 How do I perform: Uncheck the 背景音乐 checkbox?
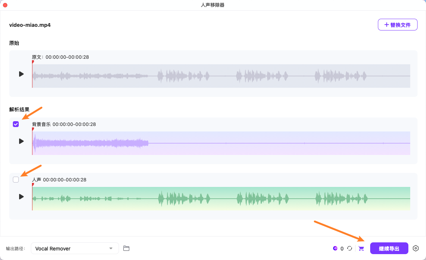pyautogui.click(x=16, y=124)
